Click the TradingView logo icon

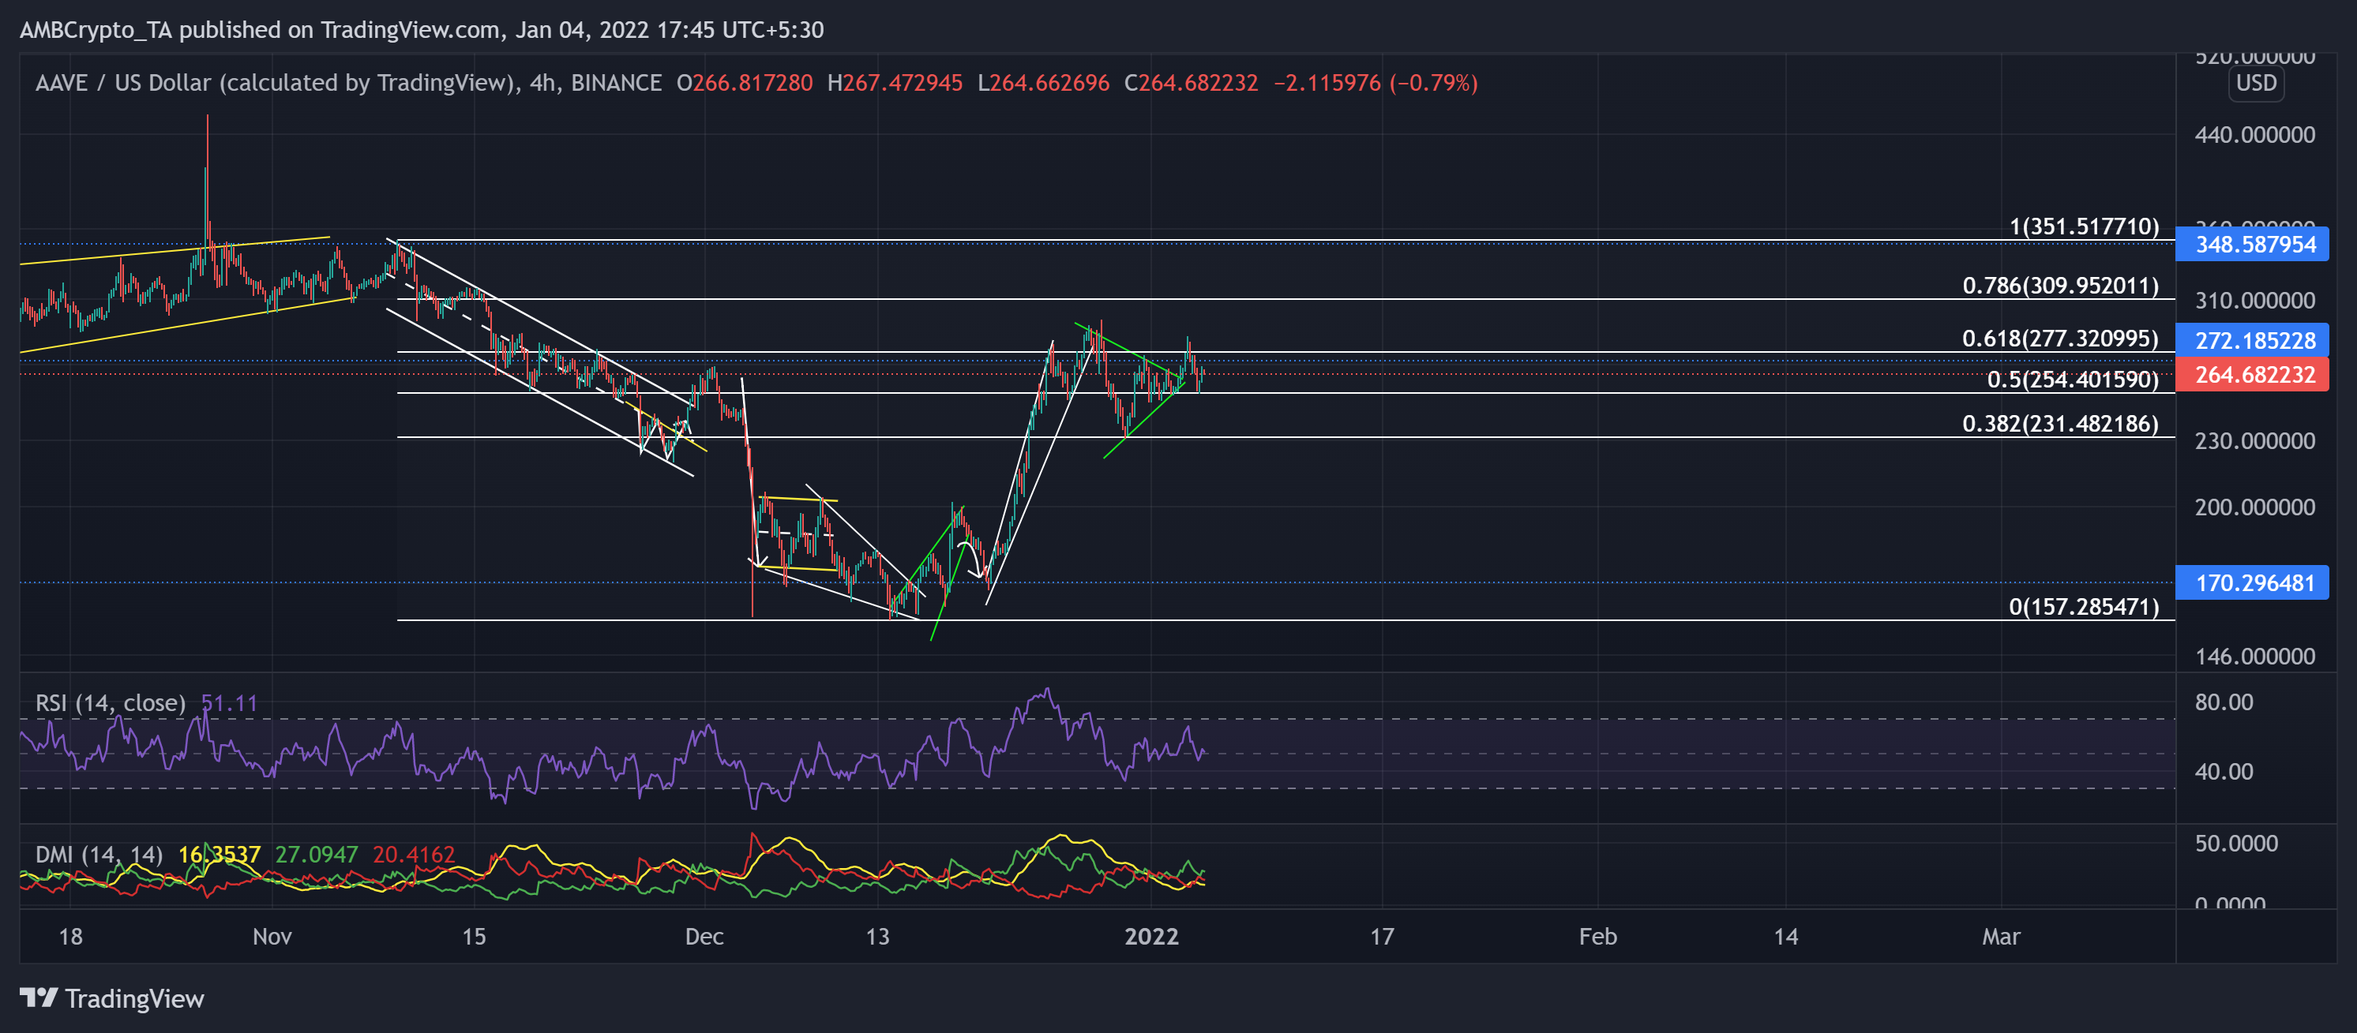pyautogui.click(x=39, y=997)
